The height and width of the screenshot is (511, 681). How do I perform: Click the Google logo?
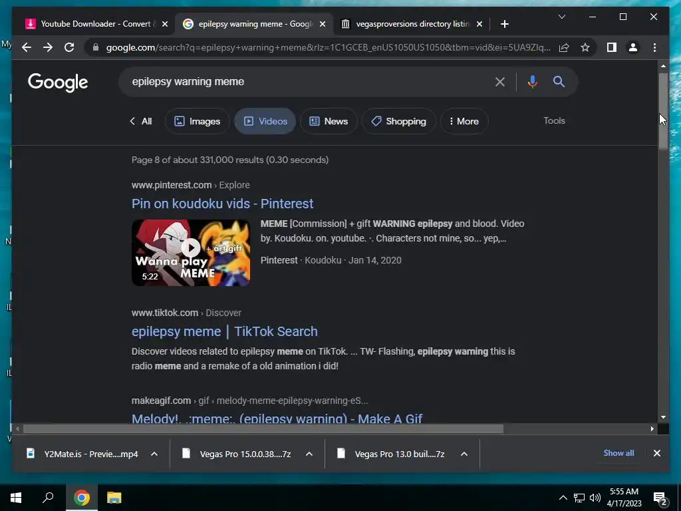click(58, 82)
